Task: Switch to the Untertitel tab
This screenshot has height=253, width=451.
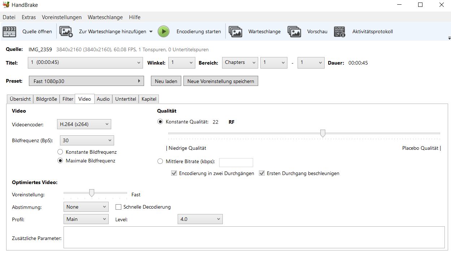Action: point(126,99)
